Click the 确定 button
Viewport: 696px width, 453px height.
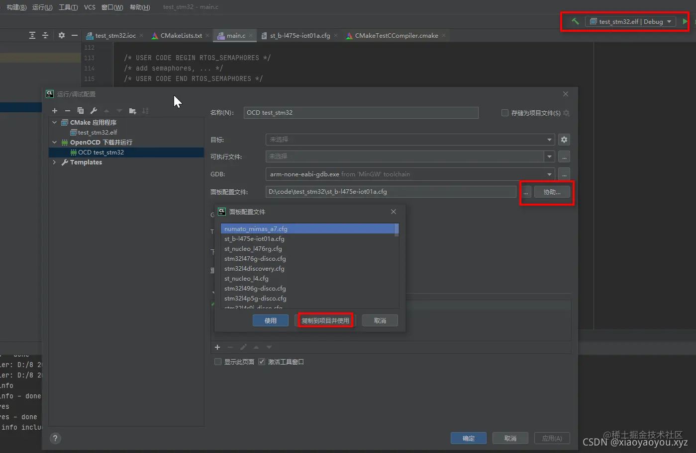tap(469, 438)
